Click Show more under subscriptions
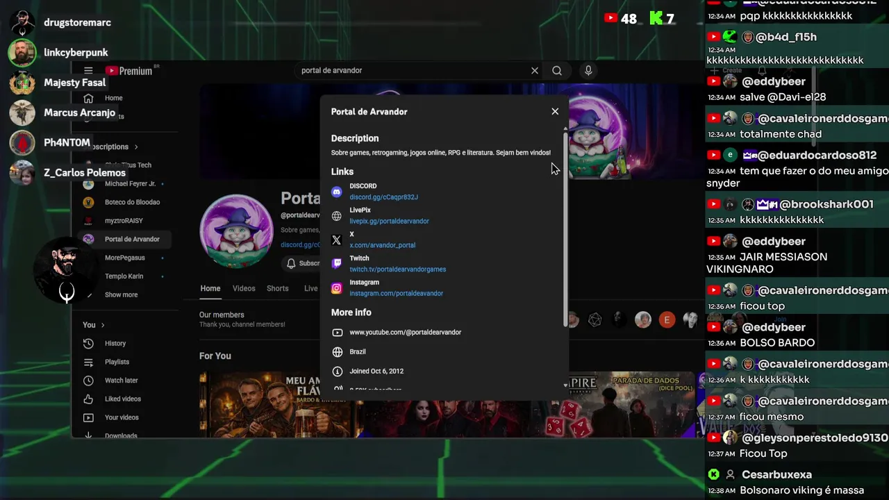The width and height of the screenshot is (889, 500). 122,294
